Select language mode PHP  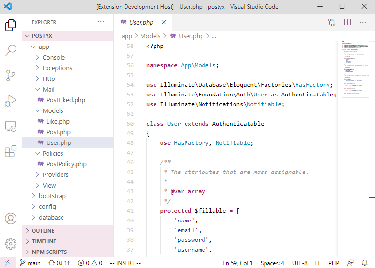[334, 263]
